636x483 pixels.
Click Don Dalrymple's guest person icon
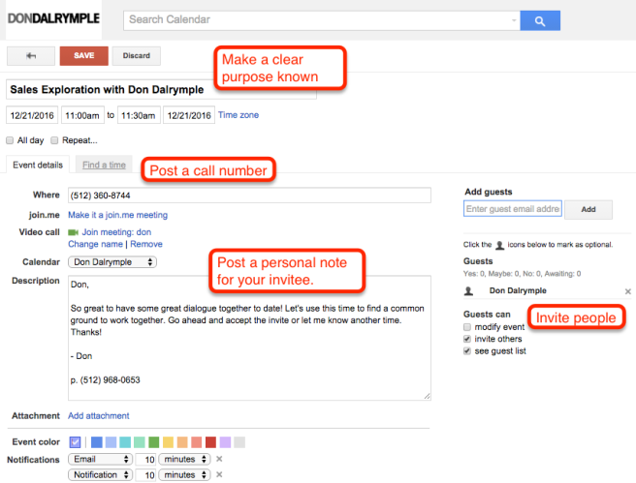tap(470, 290)
